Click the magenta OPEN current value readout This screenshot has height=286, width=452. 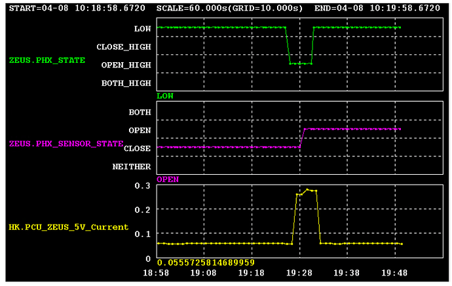click(x=167, y=179)
